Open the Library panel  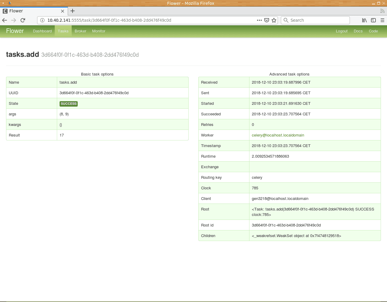(x=364, y=20)
